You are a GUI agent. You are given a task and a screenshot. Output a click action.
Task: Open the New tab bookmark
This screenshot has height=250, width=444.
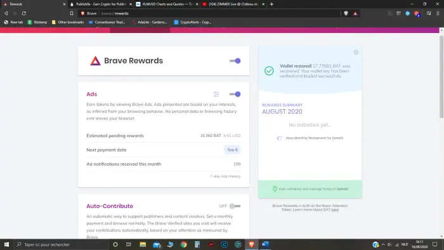click(x=13, y=22)
